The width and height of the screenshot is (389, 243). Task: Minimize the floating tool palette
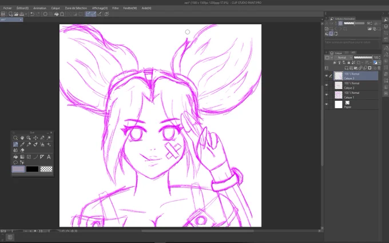47,133
